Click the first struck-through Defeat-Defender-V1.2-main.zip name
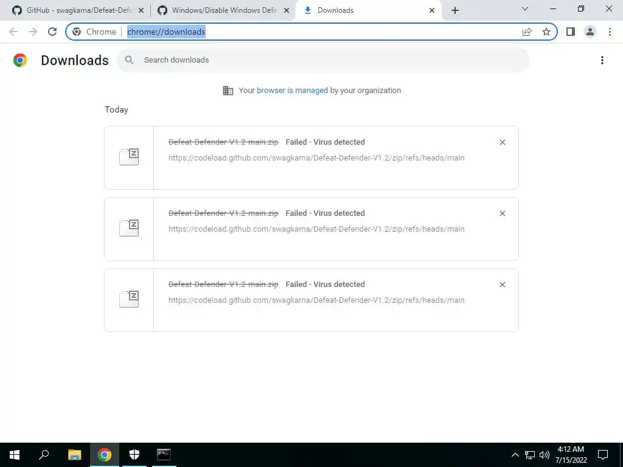 click(223, 142)
